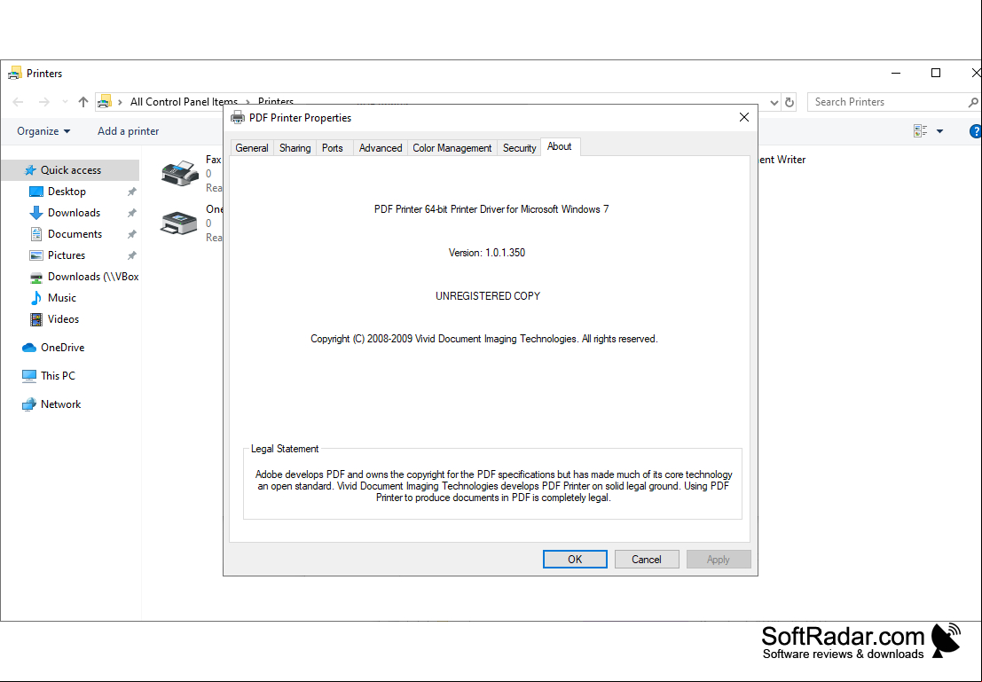The image size is (982, 682).
Task: Click Add a printer in the toolbar
Action: click(x=129, y=131)
